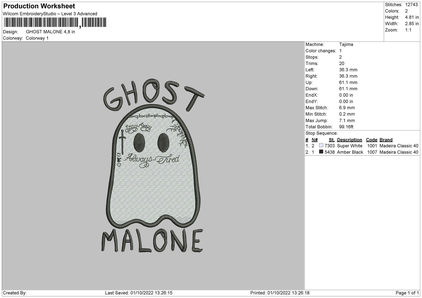Click the Super White color swatch
The height and width of the screenshot is (298, 422).
tap(321, 145)
